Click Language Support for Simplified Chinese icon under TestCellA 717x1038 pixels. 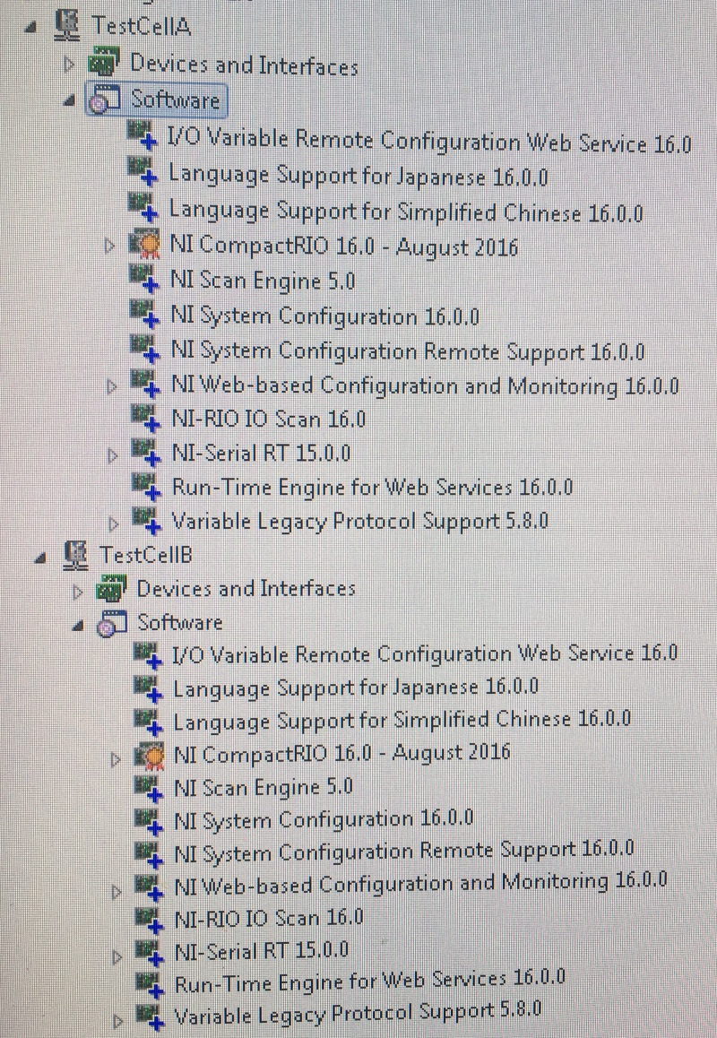tap(143, 208)
